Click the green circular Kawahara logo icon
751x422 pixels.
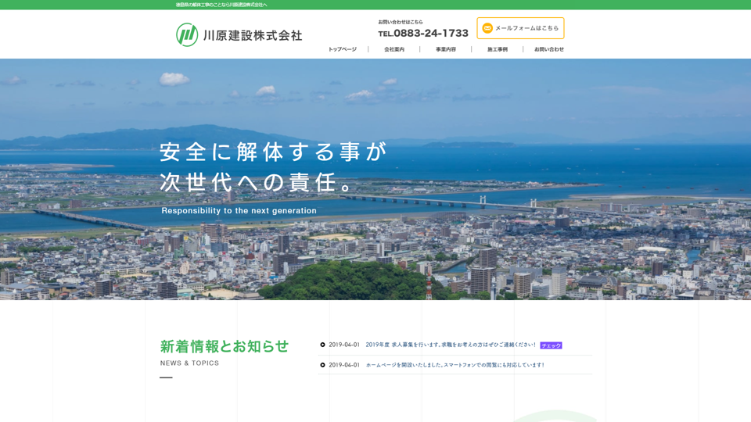pyautogui.click(x=187, y=34)
